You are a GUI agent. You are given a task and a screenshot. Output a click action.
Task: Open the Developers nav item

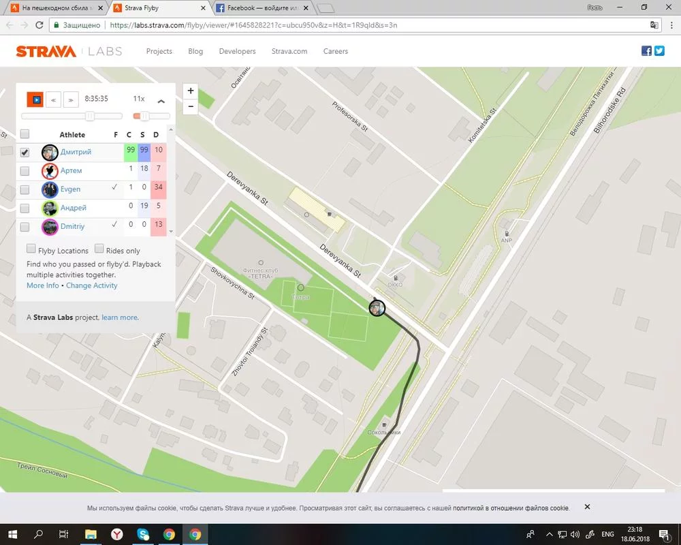(237, 51)
